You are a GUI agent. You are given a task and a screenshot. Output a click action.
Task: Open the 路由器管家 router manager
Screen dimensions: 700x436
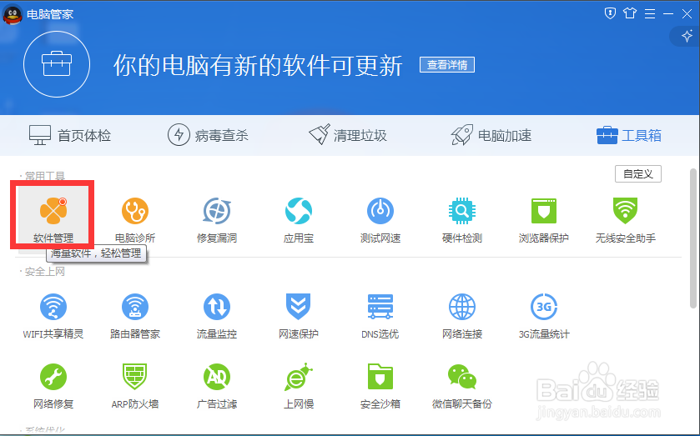pyautogui.click(x=135, y=316)
